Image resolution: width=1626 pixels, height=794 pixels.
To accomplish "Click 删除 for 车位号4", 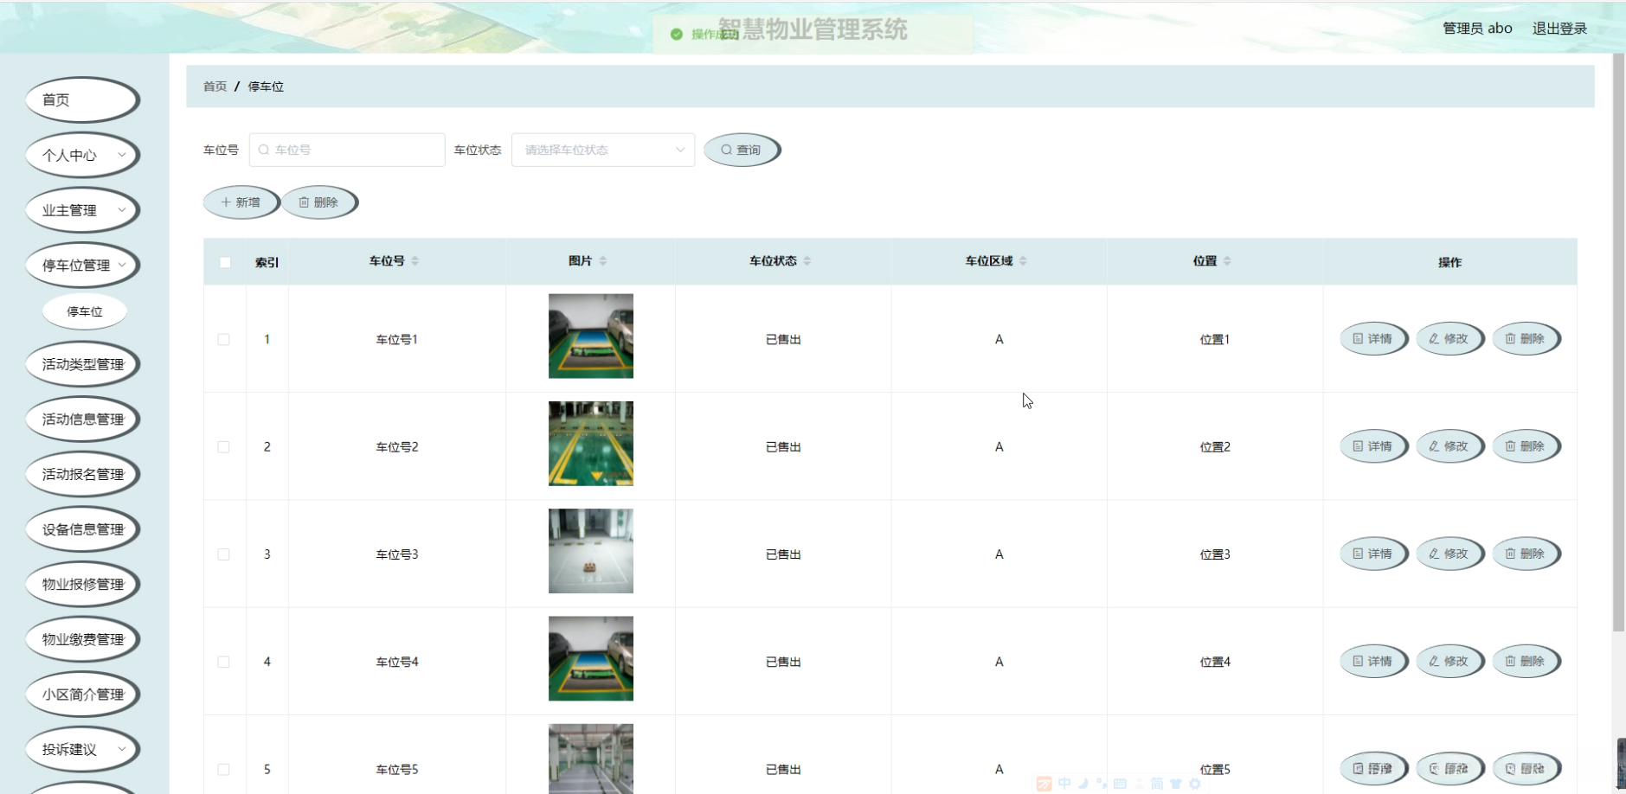I will click(1526, 661).
